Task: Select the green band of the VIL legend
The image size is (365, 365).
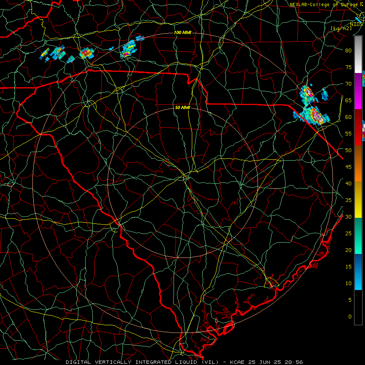Action: pos(358,236)
